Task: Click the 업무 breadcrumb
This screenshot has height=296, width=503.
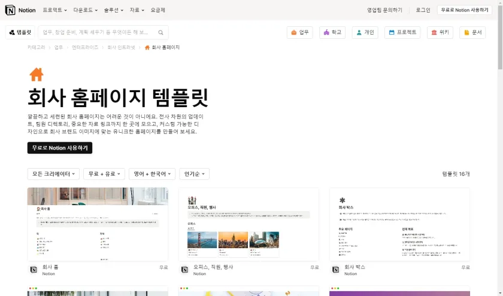Action: pos(59,47)
